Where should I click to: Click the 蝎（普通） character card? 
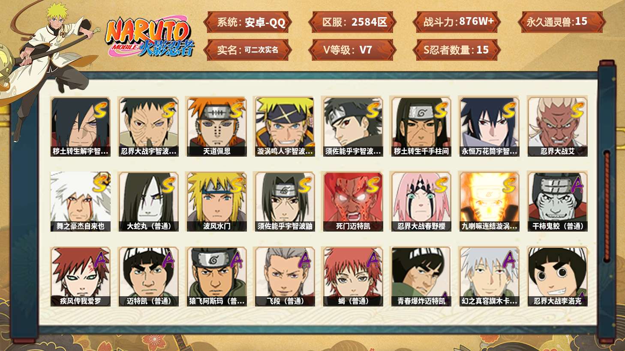click(x=353, y=277)
